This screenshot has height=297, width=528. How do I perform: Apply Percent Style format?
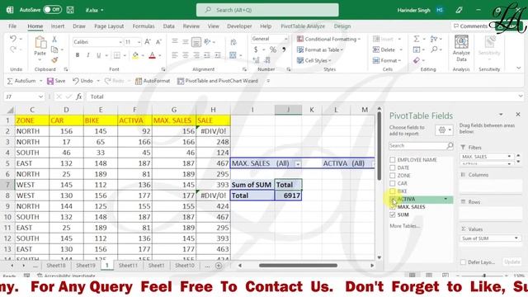(273, 49)
